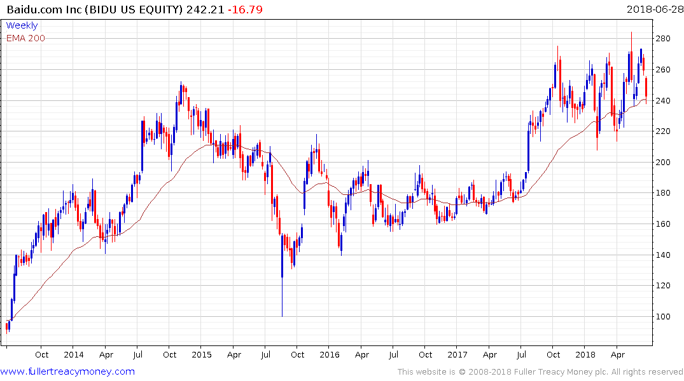Image resolution: width=684 pixels, height=381 pixels.
Task: Click the 140 price axis label
Action: (663, 255)
